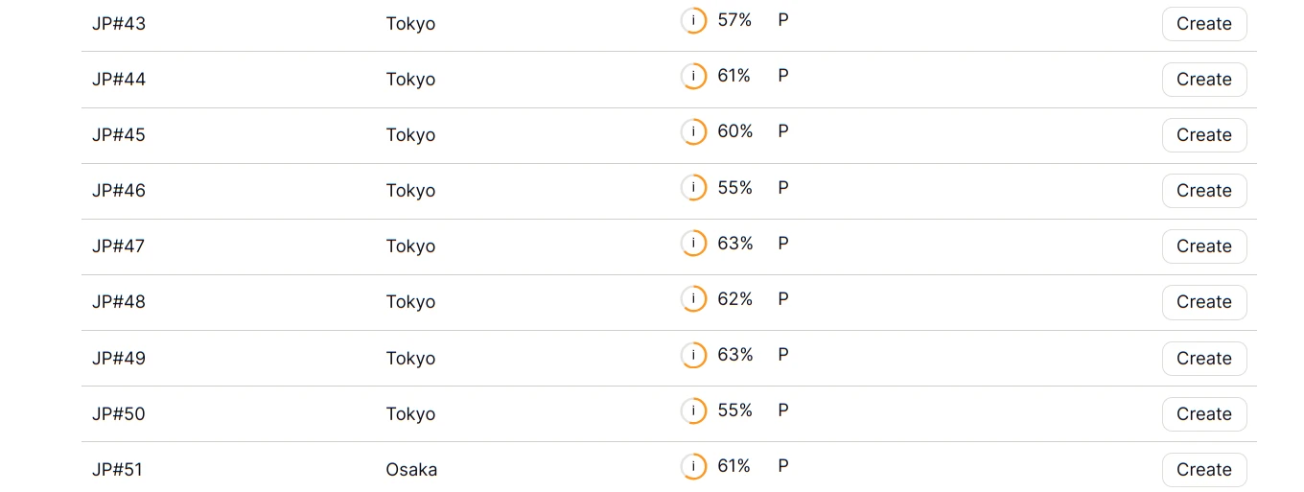
Task: Hit Create next to JP#48
Action: point(1203,302)
